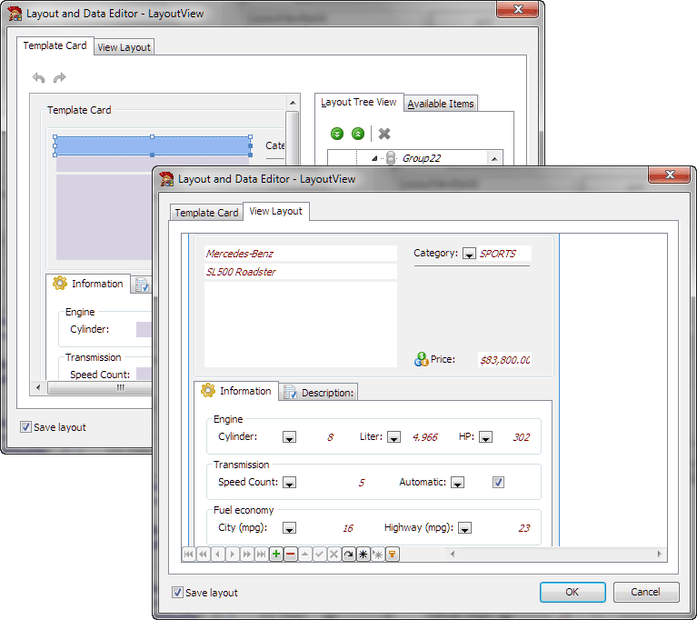
Task: Click the $83,800.00 price field
Action: coord(504,360)
